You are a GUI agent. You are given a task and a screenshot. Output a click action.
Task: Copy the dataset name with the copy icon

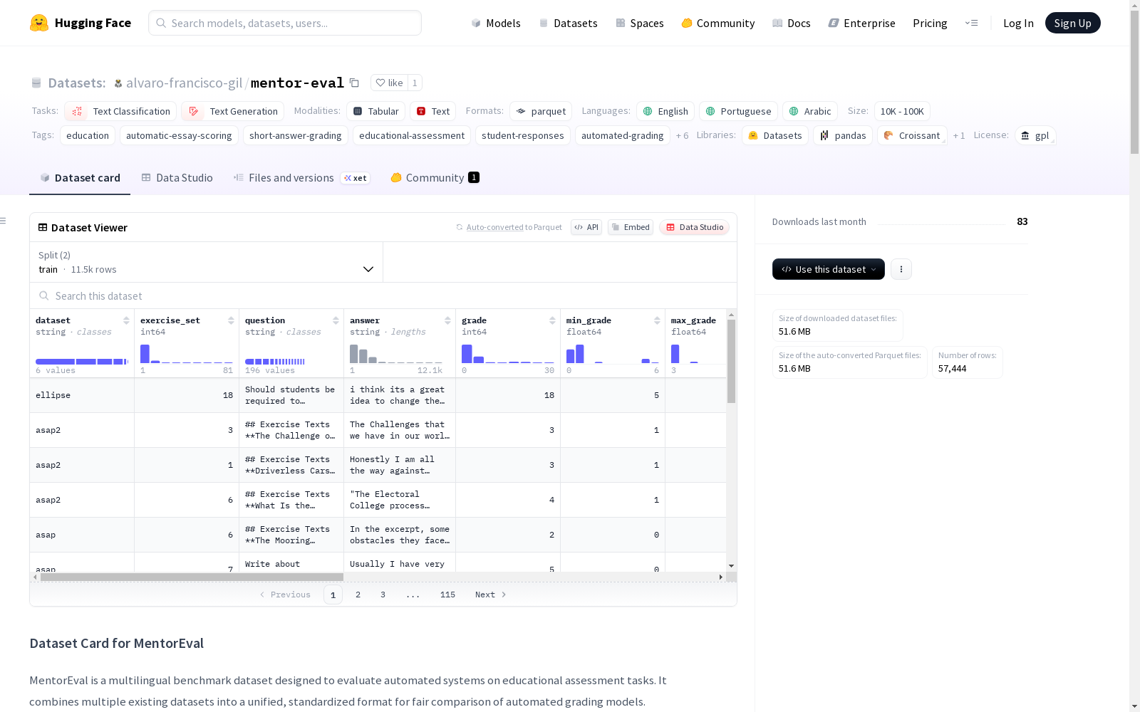point(354,83)
